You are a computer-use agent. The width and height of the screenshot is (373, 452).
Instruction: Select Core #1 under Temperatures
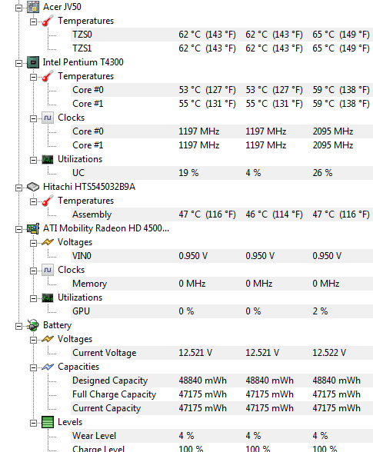[x=221, y=104]
